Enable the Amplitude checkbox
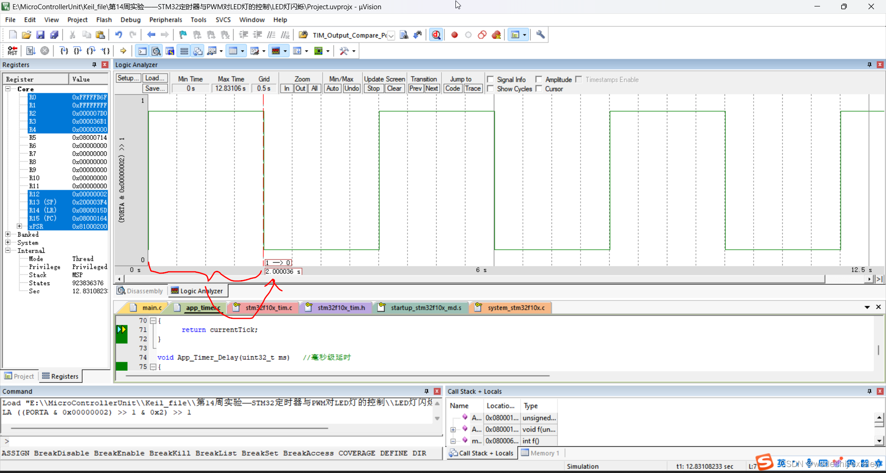This screenshot has width=886, height=473. [x=539, y=79]
